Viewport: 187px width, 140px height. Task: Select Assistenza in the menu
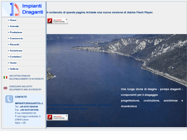[15, 51]
